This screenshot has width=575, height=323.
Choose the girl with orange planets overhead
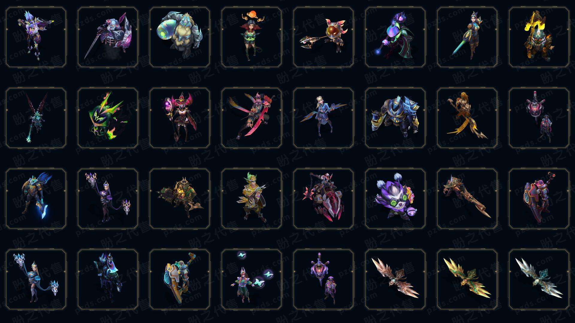[x=252, y=37]
